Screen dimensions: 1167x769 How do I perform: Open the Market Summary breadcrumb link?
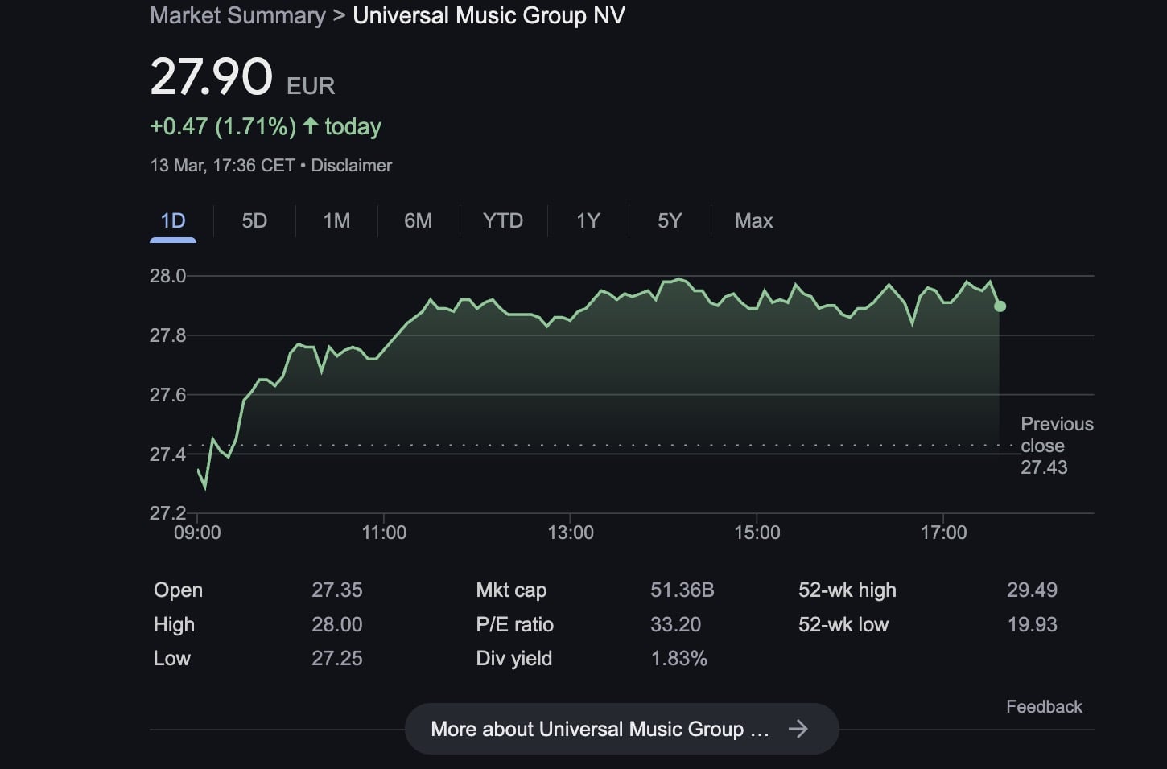[x=237, y=15]
